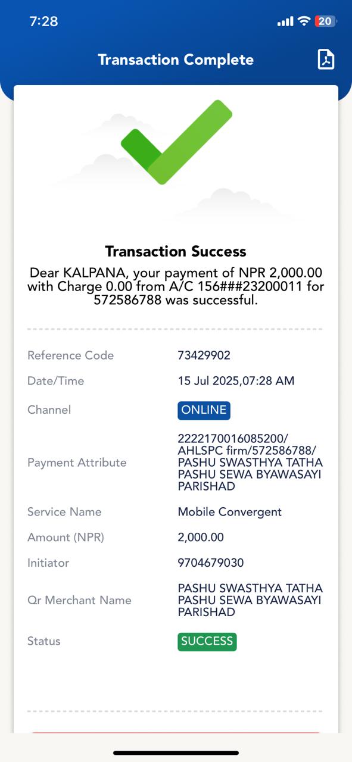Tap the 7:28 clock in status bar

pyautogui.click(x=43, y=21)
